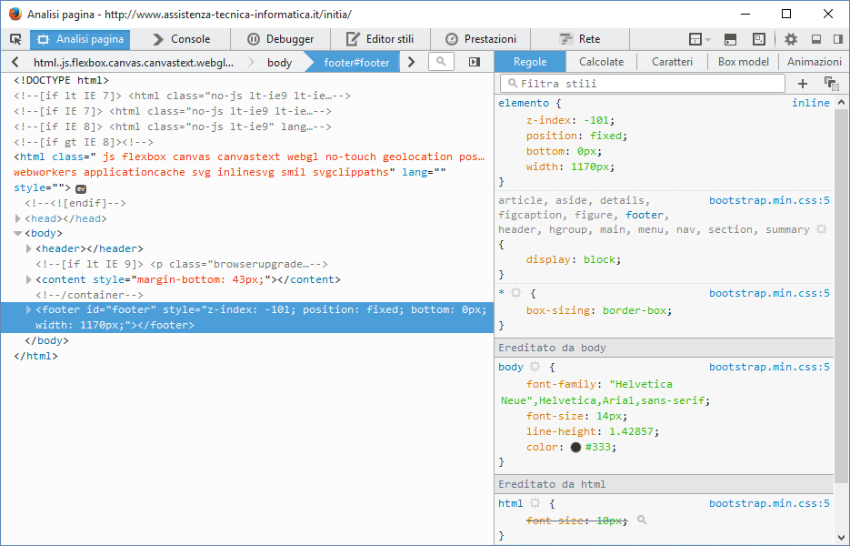This screenshot has height=546, width=850.
Task: Open frame selector dropdown icon
Action: click(699, 39)
